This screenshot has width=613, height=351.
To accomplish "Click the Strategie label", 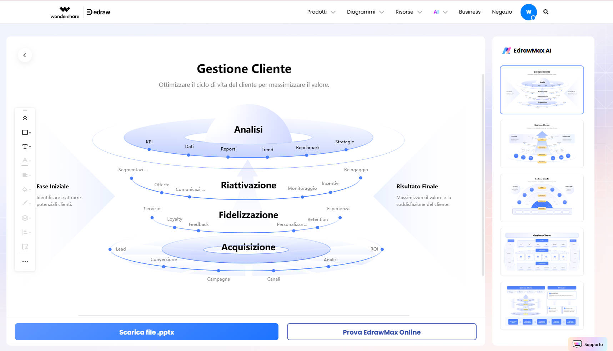I will pyautogui.click(x=345, y=142).
